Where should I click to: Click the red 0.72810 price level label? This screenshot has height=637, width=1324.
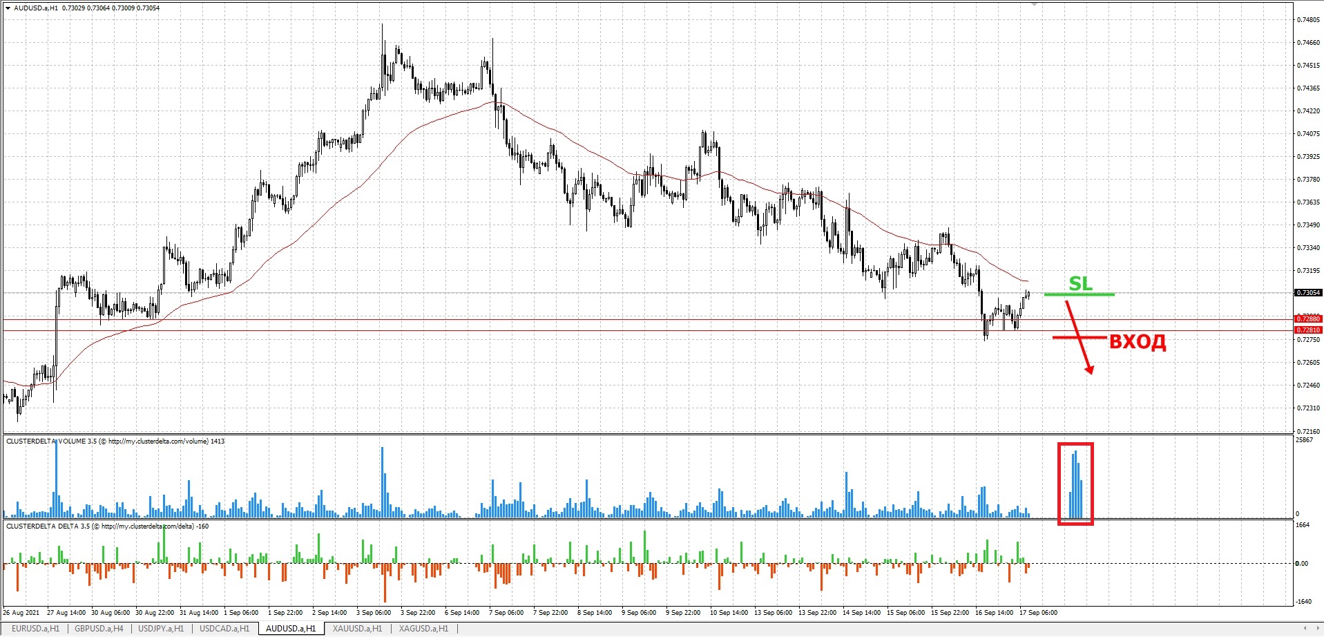pos(1308,330)
